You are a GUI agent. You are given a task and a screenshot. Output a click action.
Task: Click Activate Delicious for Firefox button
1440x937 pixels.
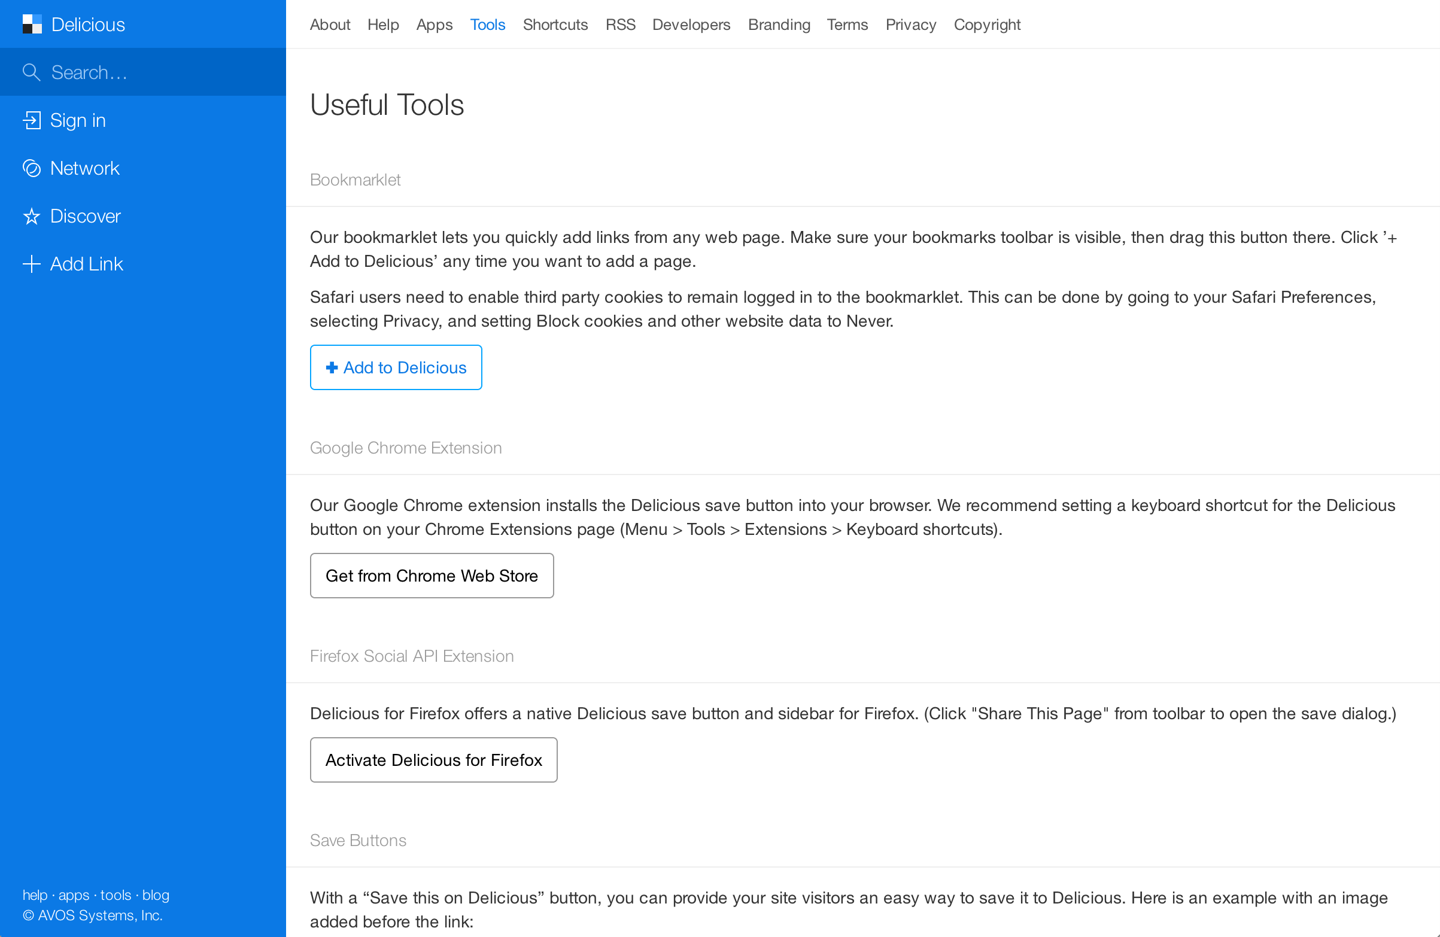pyautogui.click(x=433, y=759)
